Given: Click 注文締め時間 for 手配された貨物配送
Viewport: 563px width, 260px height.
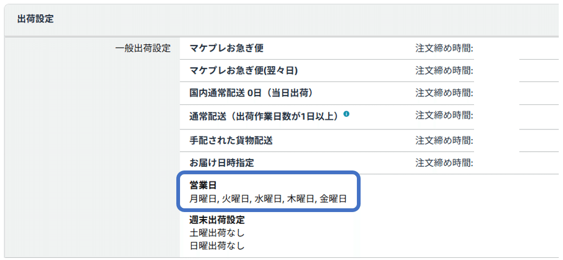Looking at the screenshot, I should click(444, 140).
